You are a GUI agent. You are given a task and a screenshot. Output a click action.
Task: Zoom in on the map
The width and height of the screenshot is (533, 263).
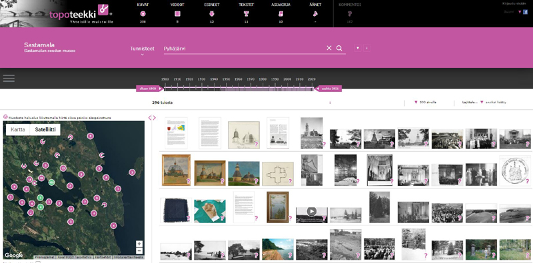point(139,244)
